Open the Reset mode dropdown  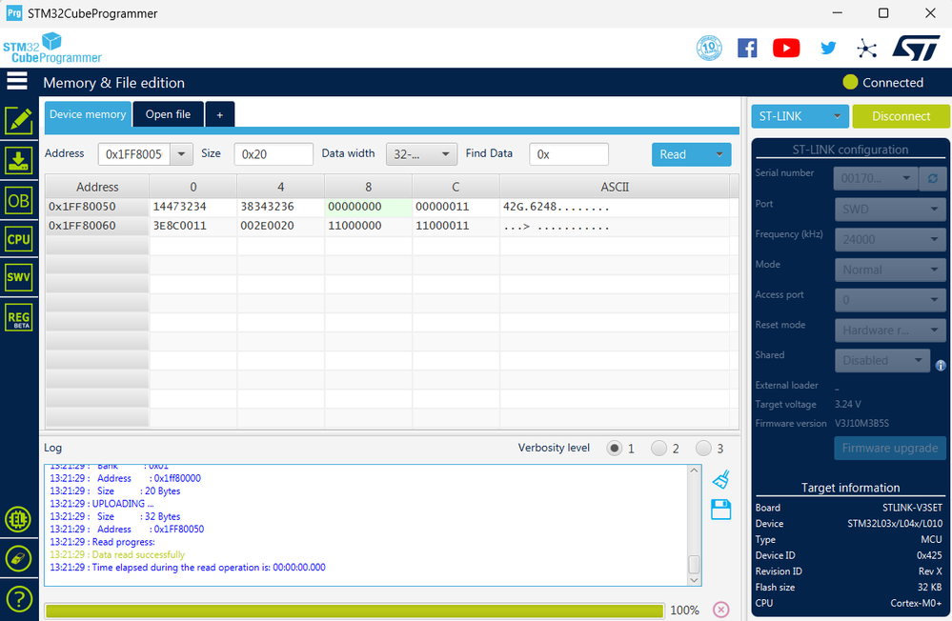[890, 331]
